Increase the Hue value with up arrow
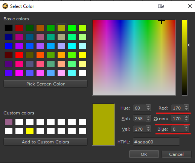195x163 pixels. [148, 107]
